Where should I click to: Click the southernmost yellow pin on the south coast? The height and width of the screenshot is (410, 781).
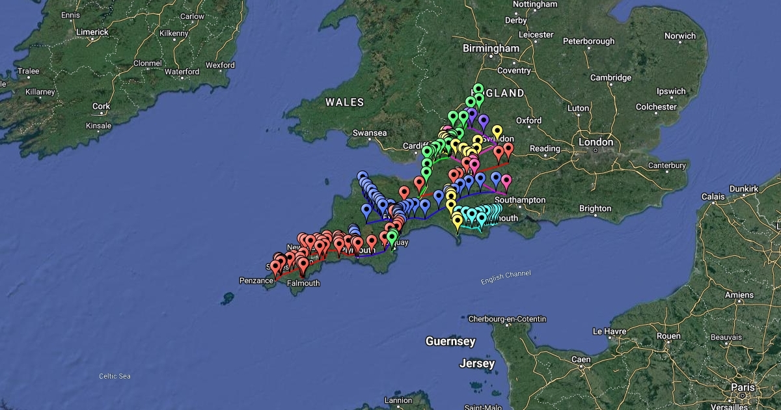pos(458,222)
